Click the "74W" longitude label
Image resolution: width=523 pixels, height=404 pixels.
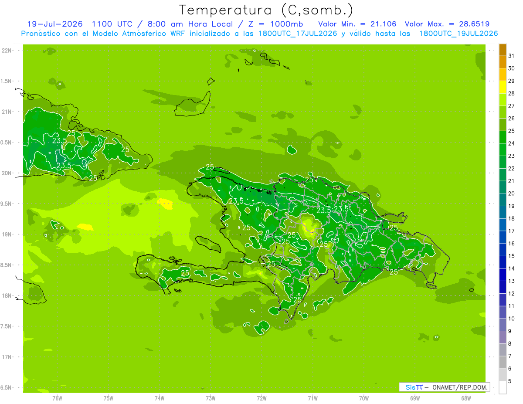coord(160,398)
